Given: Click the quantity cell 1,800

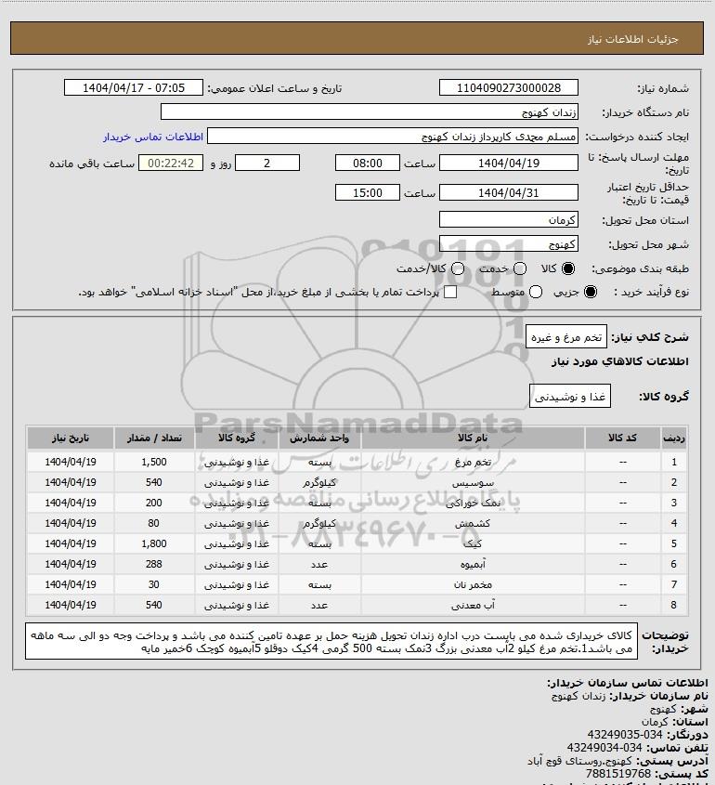Looking at the screenshot, I should point(153,543).
